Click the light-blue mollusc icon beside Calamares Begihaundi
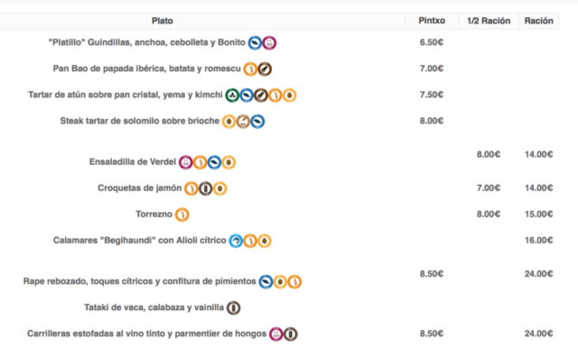Viewport: 578px width, 357px height. [236, 241]
